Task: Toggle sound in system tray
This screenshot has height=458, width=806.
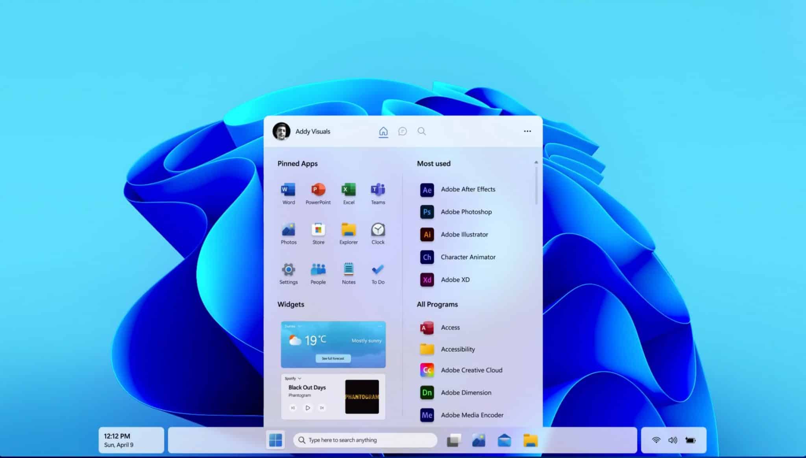Action: tap(673, 439)
